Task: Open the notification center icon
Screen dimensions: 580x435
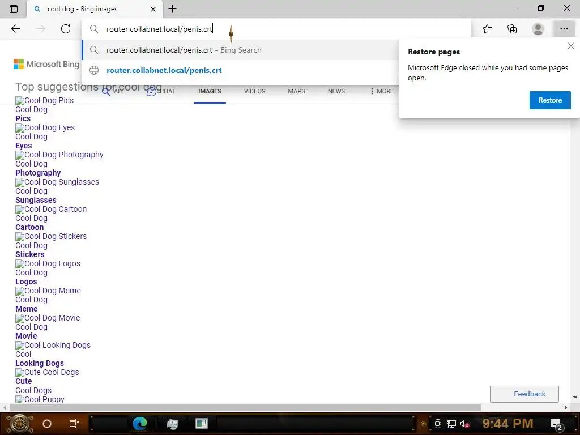Action: click(x=556, y=424)
